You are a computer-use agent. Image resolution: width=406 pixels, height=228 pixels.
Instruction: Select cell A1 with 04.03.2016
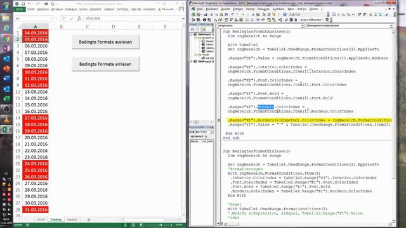(36, 33)
